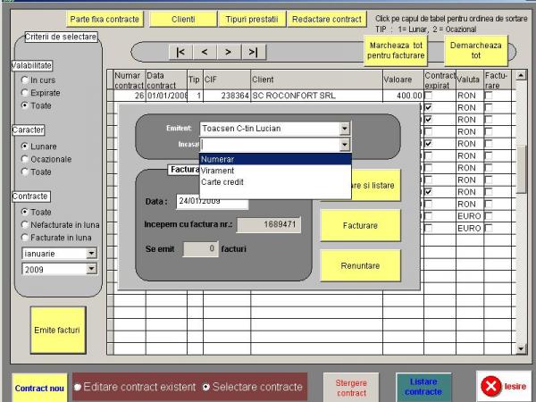This screenshot has width=536, height=402.
Task: Open the month dropdown showing ianuarie
Action: tap(90, 253)
